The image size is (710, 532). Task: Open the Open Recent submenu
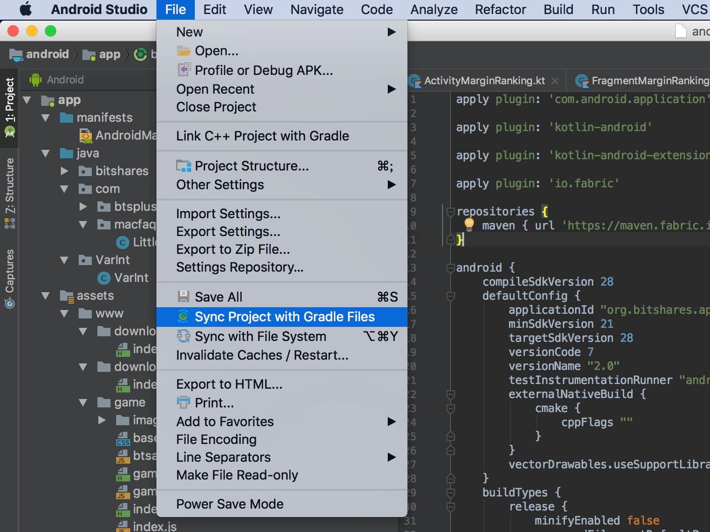coord(282,89)
